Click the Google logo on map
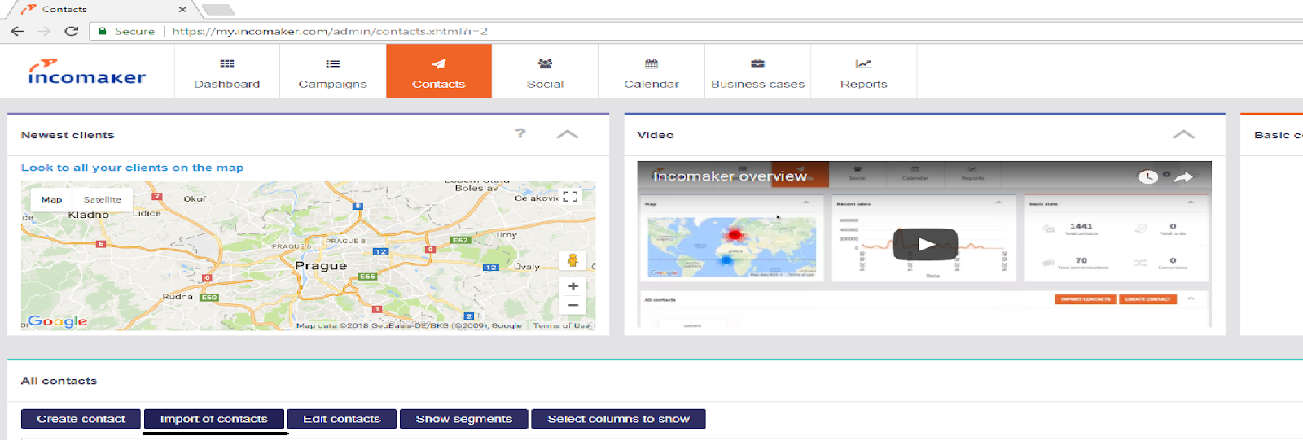The image size is (1303, 440). click(x=57, y=321)
